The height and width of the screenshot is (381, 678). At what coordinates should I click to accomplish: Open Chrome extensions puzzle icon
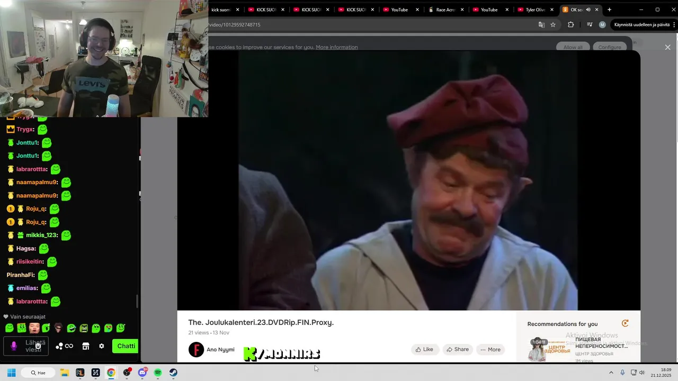point(570,24)
